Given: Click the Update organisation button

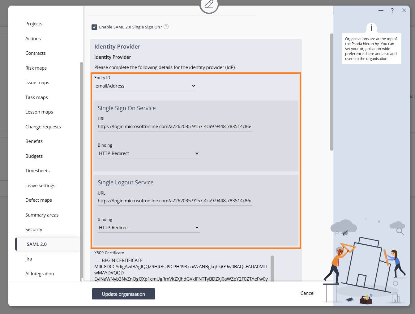Looking at the screenshot, I should (123, 294).
